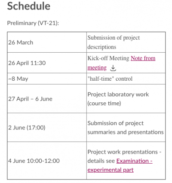Select the Preliminary (VT-21) text
The image size is (172, 183).
pyautogui.click(x=33, y=23)
